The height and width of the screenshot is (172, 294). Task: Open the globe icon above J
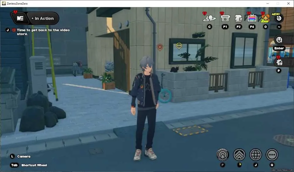point(255,155)
